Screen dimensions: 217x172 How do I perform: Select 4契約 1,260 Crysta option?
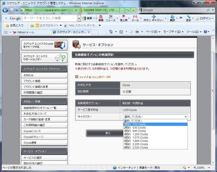(x=156, y=134)
